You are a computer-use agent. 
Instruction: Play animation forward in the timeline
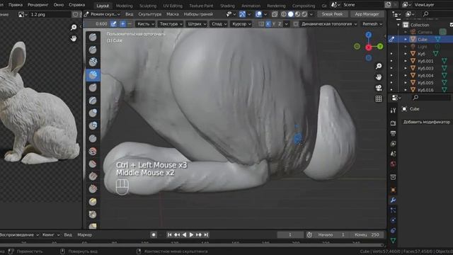pos(191,234)
